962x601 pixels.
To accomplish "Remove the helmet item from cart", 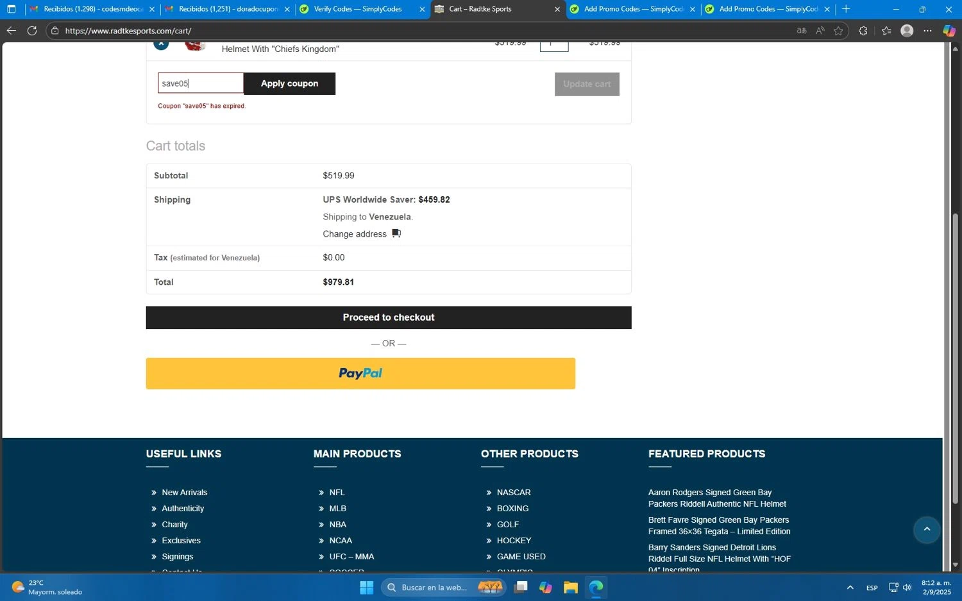I will click(x=161, y=44).
